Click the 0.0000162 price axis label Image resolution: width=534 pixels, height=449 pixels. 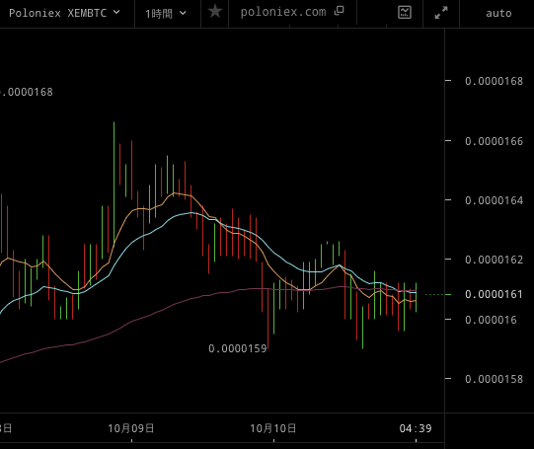coord(494,260)
